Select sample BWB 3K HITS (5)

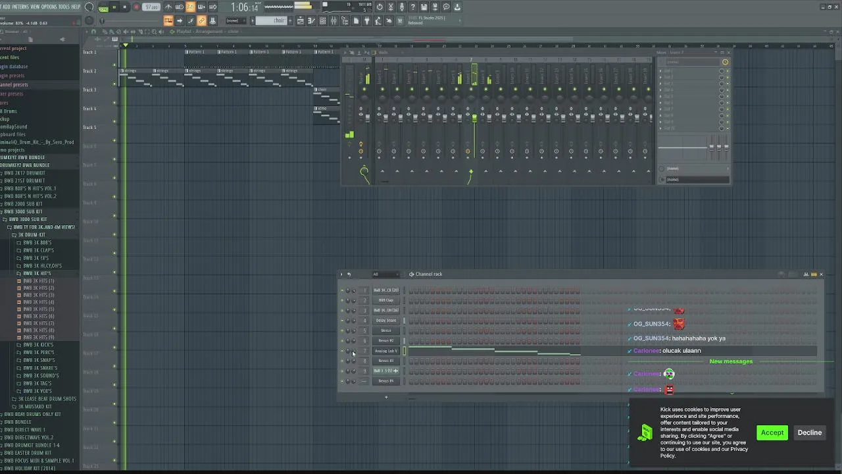[38, 309]
